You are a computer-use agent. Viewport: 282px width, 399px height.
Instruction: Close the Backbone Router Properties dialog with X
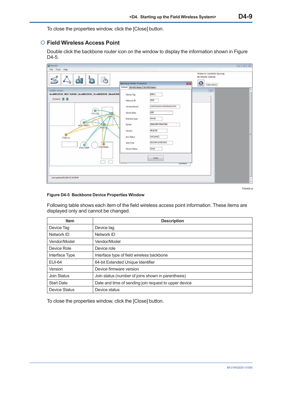[x=189, y=84]
